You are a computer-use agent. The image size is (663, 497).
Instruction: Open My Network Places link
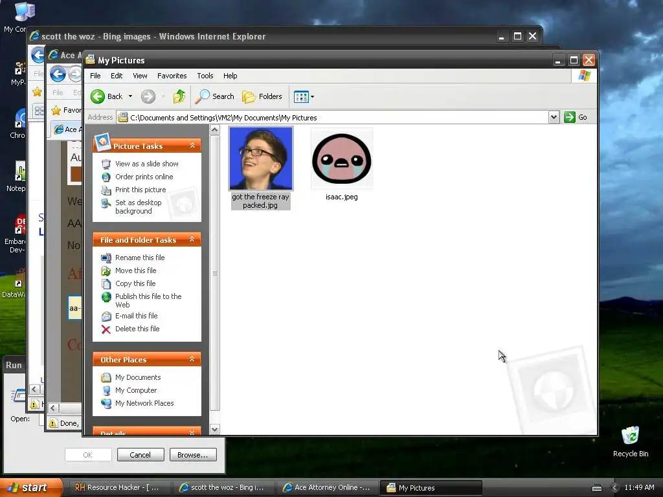(144, 404)
